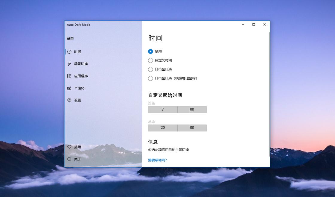Select 日出至日落（根据地理坐标）mode
This screenshot has width=335, height=197.
point(150,78)
